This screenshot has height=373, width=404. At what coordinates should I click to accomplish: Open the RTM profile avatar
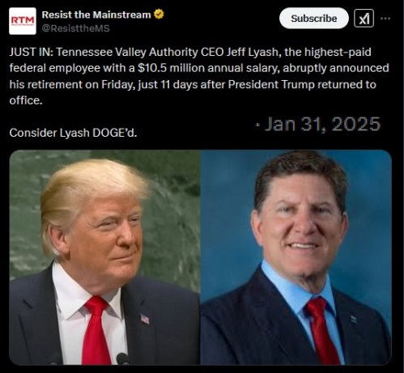23,21
